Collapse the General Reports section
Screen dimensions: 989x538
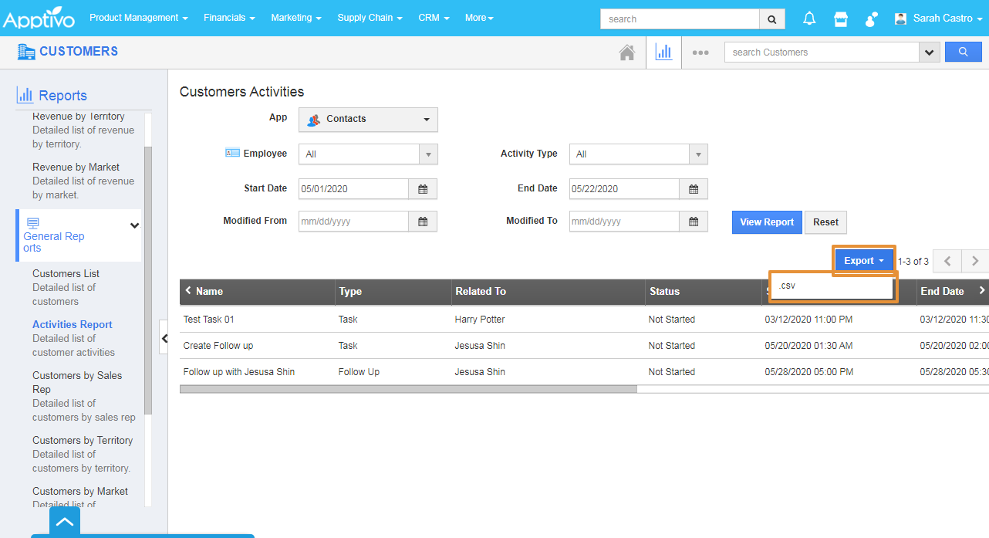coord(134,225)
